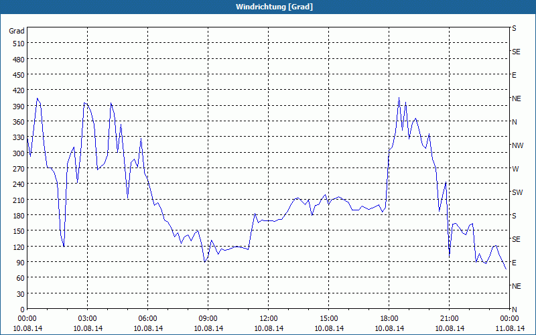Click the 300 y-axis value

[19, 153]
